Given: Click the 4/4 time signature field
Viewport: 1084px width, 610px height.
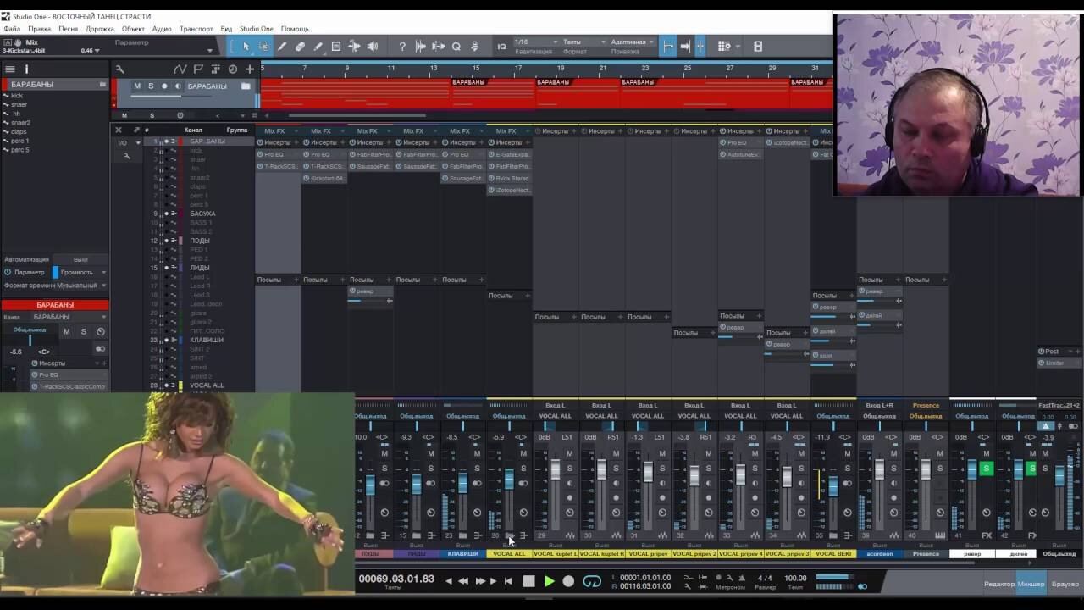Looking at the screenshot, I should (765, 578).
